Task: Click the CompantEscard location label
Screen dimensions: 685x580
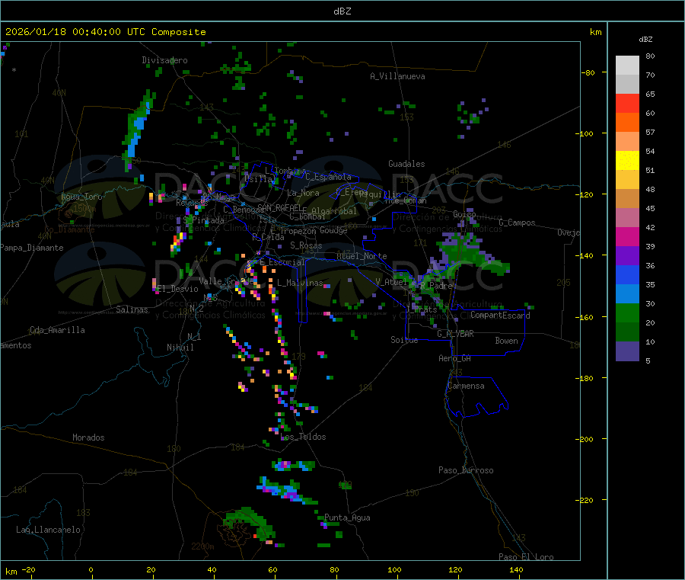Action: (x=500, y=315)
